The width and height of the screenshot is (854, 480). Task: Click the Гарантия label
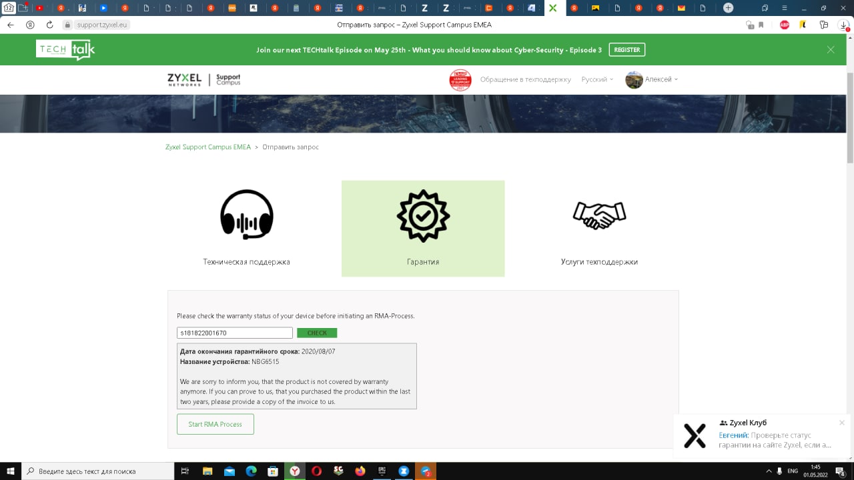point(423,262)
